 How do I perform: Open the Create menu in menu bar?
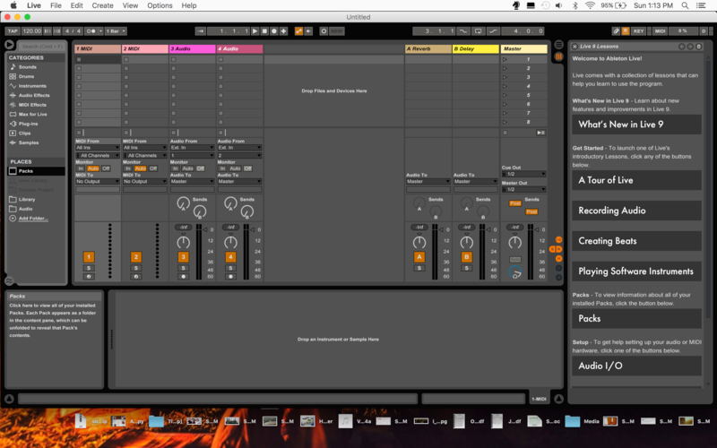(102, 5)
